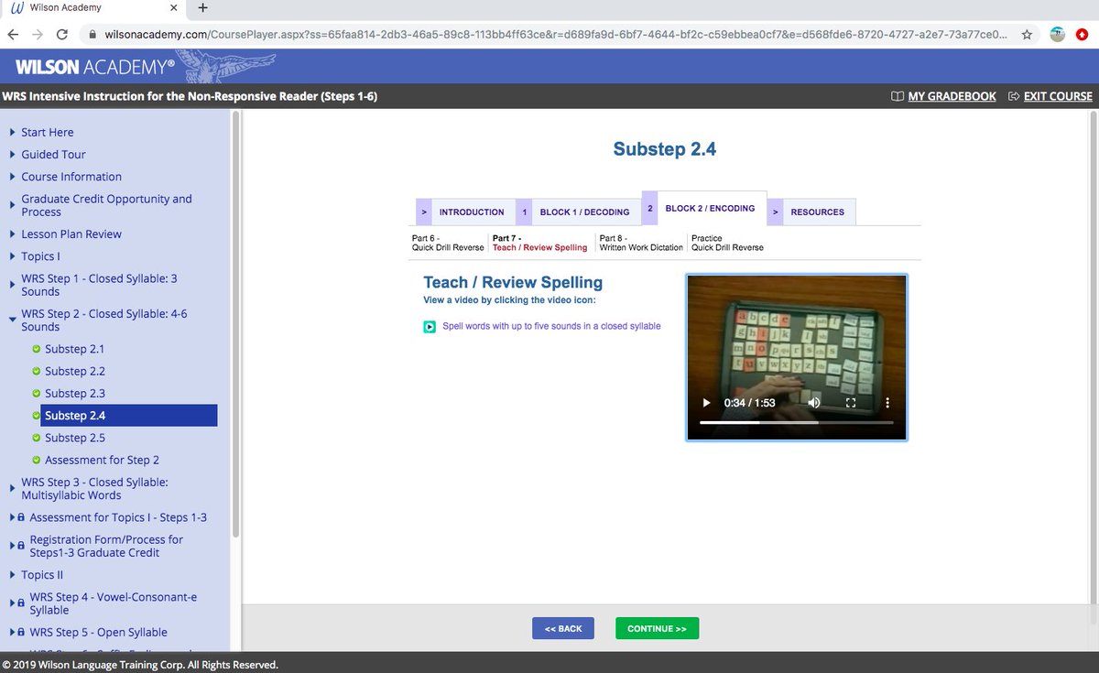Click the browser forward arrow
Viewport: 1099px width, 673px height.
click(38, 34)
